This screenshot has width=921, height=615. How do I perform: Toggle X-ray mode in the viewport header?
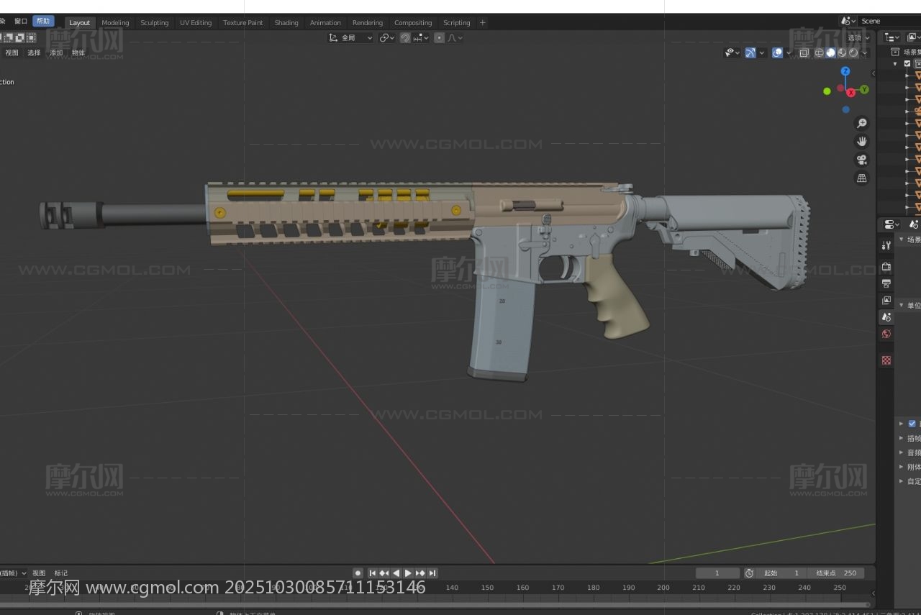(x=804, y=53)
